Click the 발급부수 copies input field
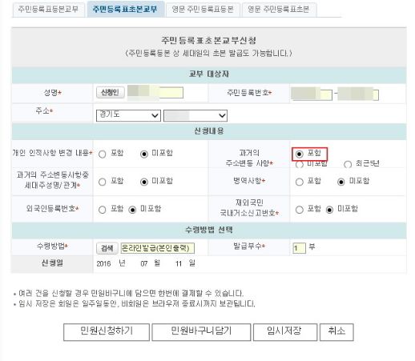 (299, 248)
